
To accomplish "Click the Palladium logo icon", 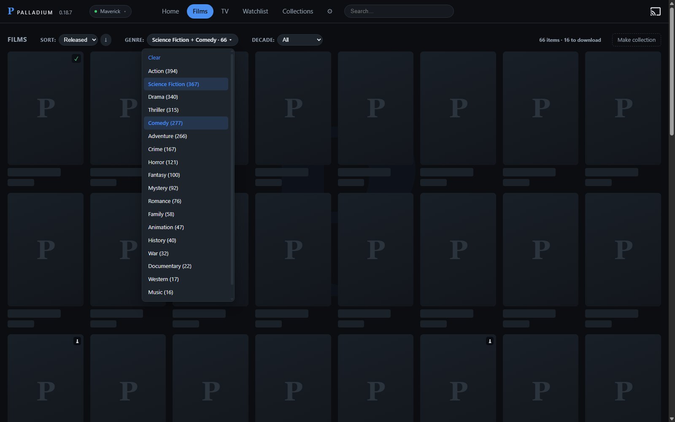I will (x=11, y=11).
